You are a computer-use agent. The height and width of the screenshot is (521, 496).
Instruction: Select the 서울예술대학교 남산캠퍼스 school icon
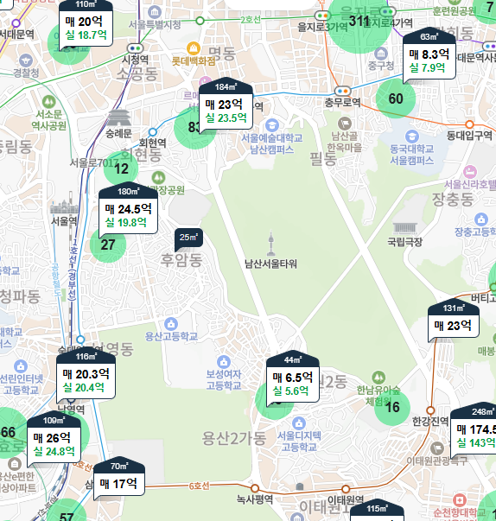[271, 125]
